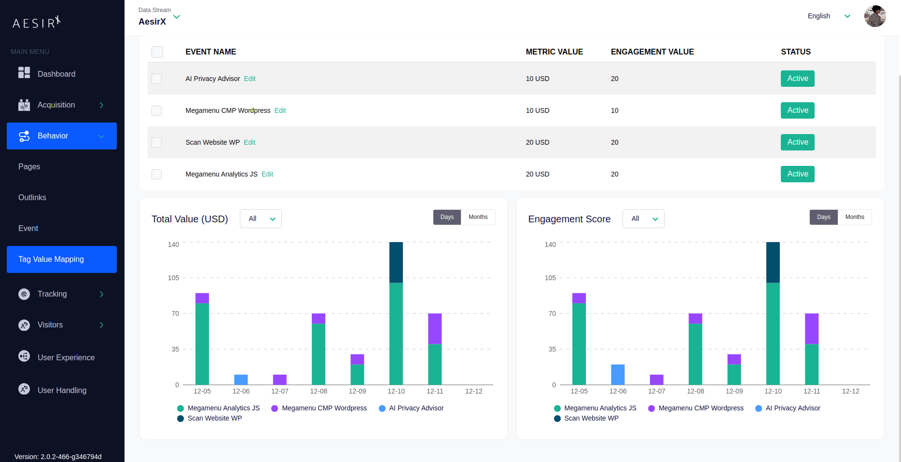The height and width of the screenshot is (462, 901).
Task: Click the User Handling icon
Action: point(24,389)
